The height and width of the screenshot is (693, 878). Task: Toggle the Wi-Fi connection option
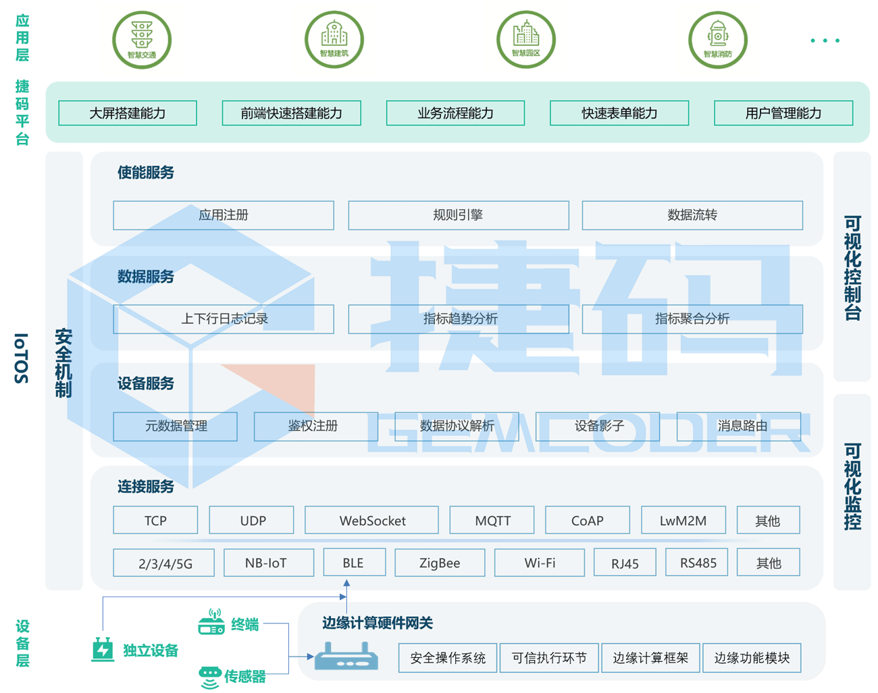(540, 562)
